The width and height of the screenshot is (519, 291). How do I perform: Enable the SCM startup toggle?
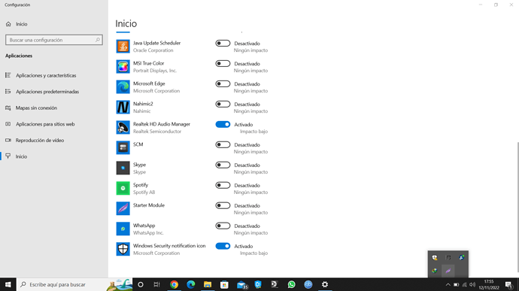223,144
